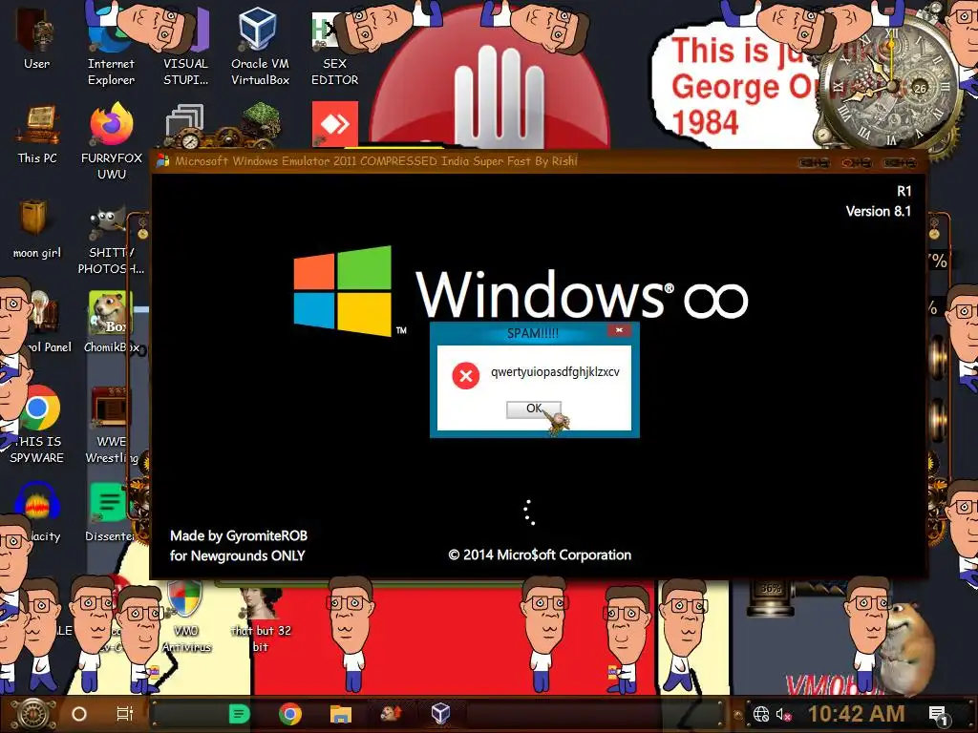Open the notification center icon

click(x=940, y=715)
